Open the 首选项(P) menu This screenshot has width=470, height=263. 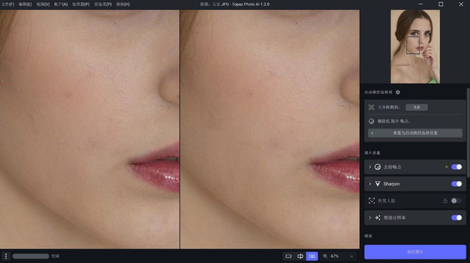point(103,4)
